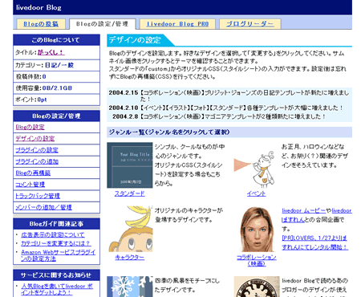The height and width of the screenshot is (297, 361).
Task: Click the blog title link がっくし！
Action: tap(51, 52)
